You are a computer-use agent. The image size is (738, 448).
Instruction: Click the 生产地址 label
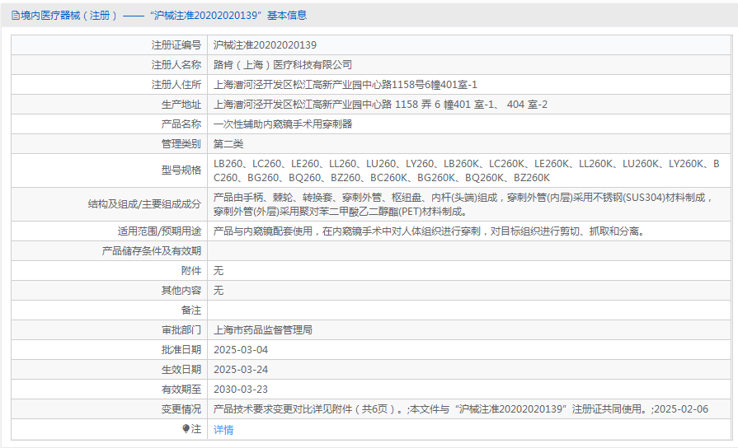[181, 105]
